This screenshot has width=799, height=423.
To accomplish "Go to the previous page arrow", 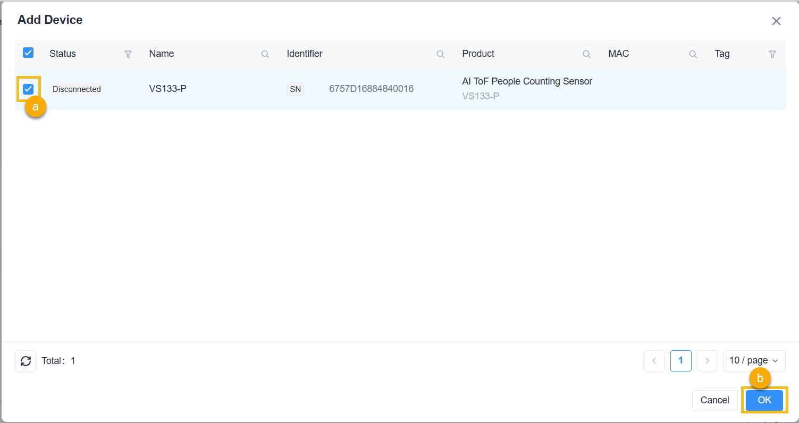I will coord(654,361).
